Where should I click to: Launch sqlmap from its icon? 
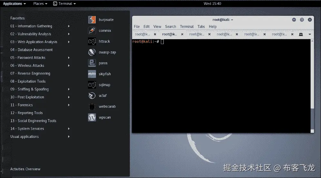(92, 85)
